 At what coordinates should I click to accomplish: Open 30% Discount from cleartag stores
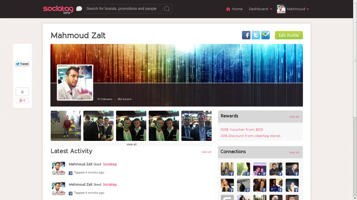[x=251, y=136]
